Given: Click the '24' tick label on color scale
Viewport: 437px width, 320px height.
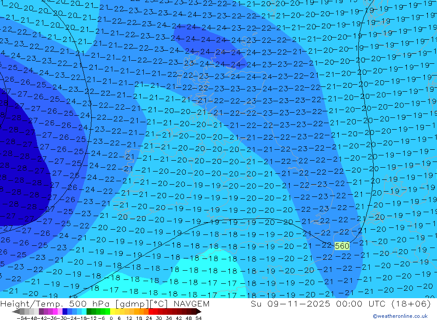Looking at the screenshot, I should 149,318.
